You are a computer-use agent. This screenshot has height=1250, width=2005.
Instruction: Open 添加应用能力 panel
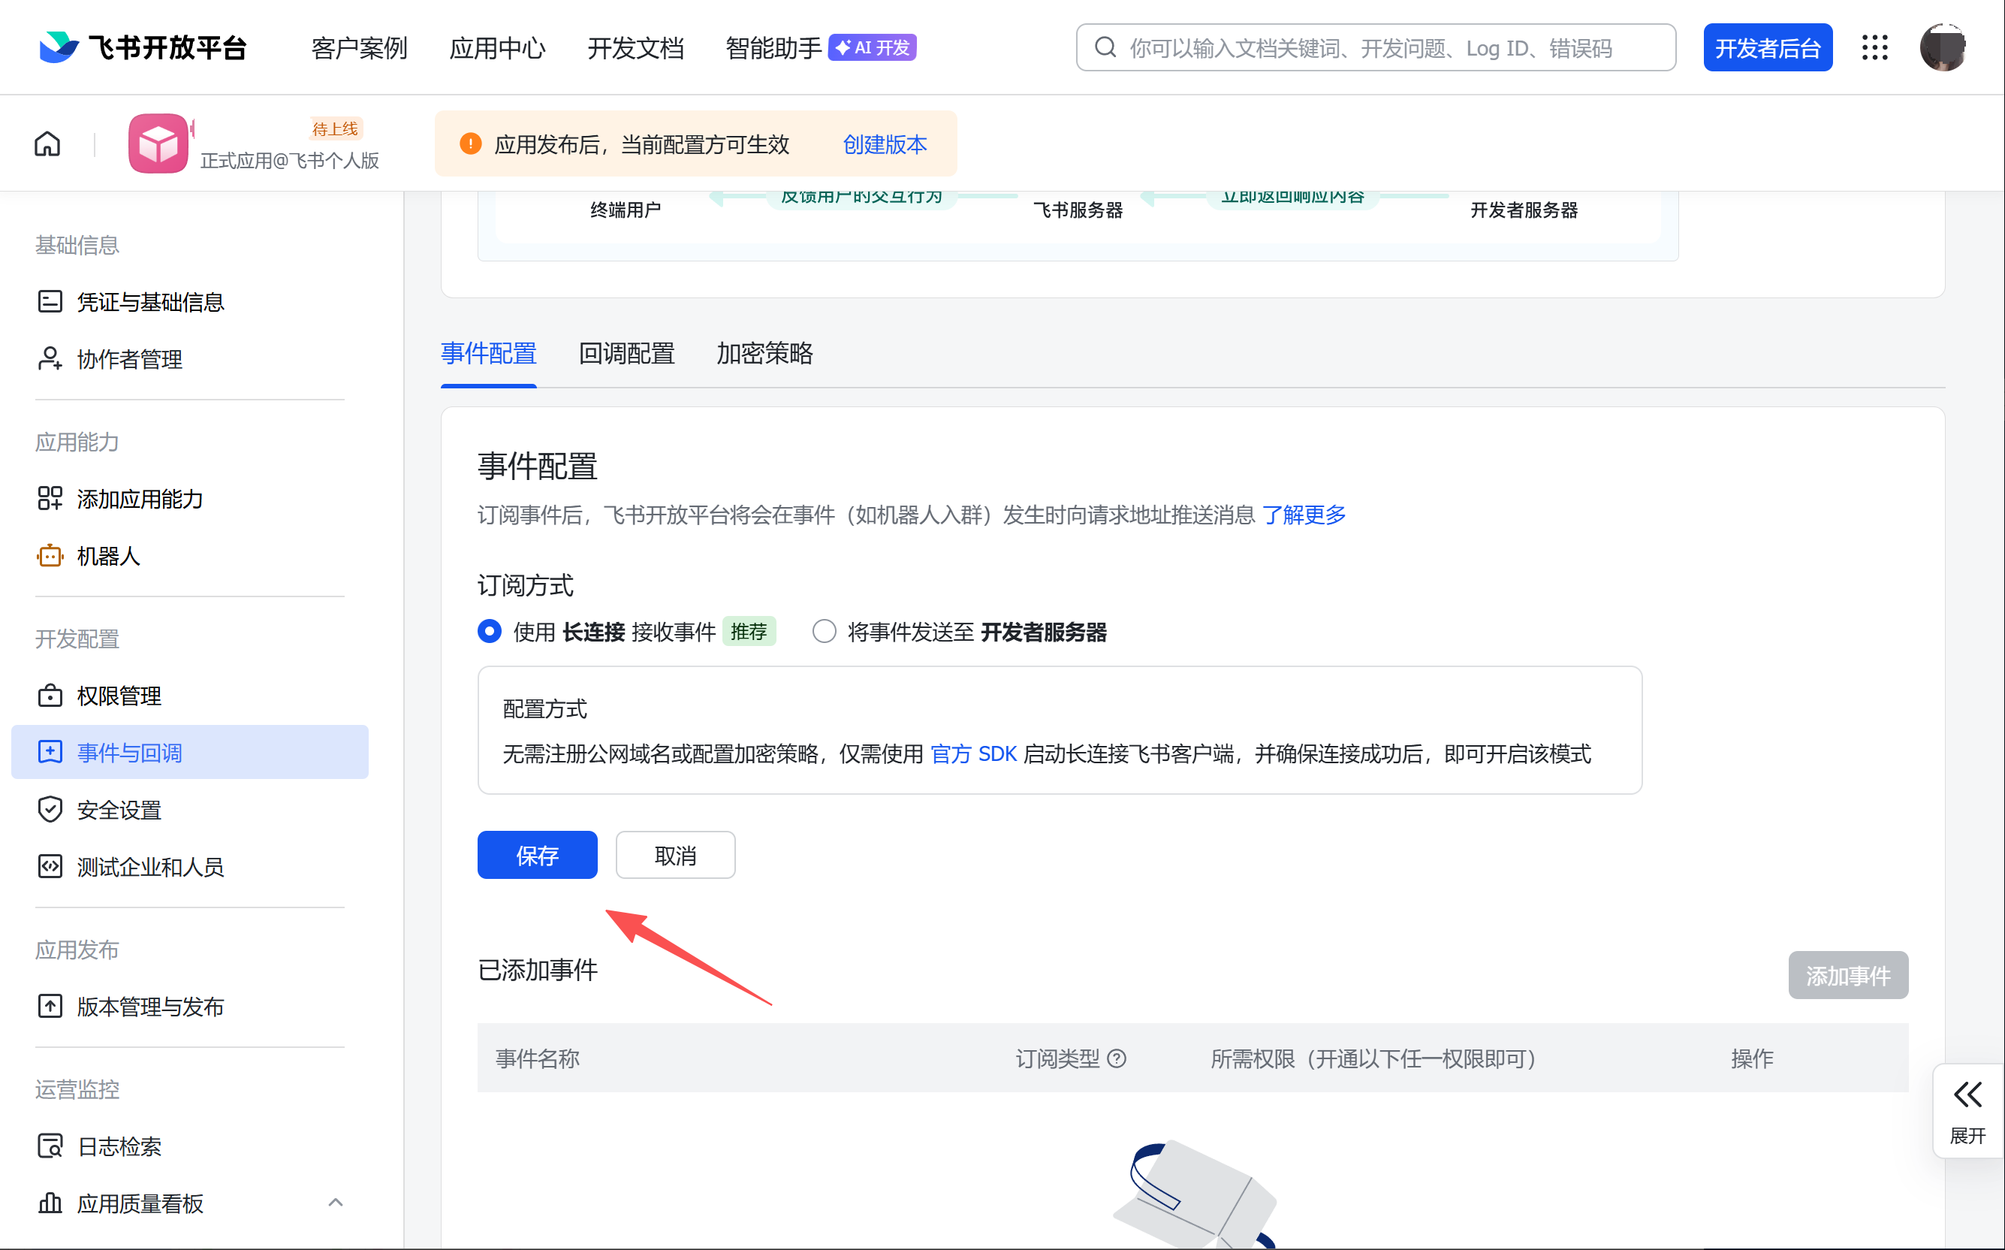140,499
